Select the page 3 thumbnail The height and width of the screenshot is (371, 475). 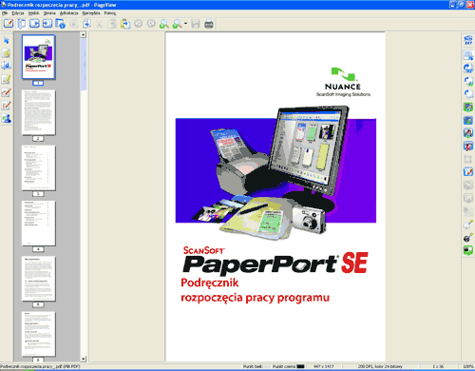[38, 168]
